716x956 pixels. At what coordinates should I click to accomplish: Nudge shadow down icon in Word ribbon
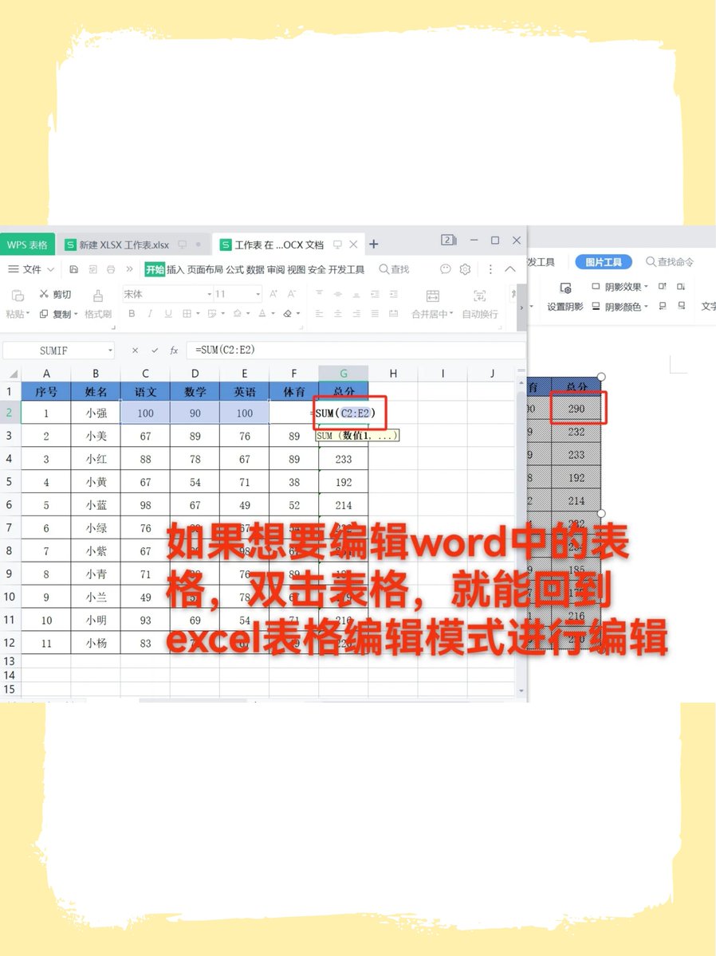[682, 286]
